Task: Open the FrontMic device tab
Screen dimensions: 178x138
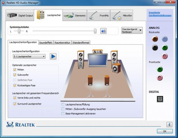Action: [x=98, y=15]
